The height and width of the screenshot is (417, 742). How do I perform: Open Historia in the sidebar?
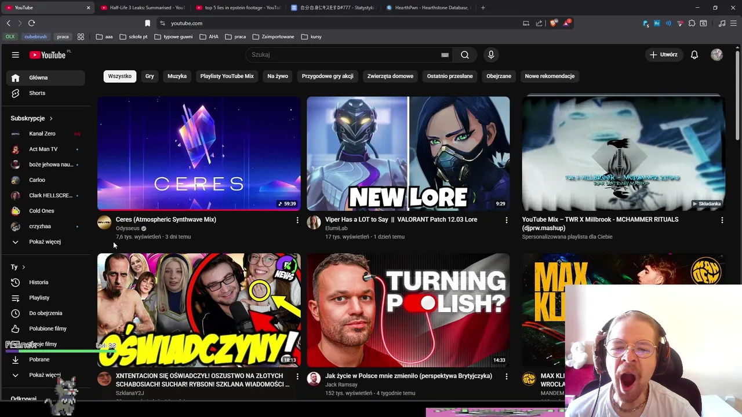tap(45, 283)
